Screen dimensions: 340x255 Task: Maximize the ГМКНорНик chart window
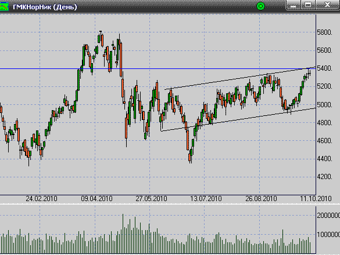(308, 5)
